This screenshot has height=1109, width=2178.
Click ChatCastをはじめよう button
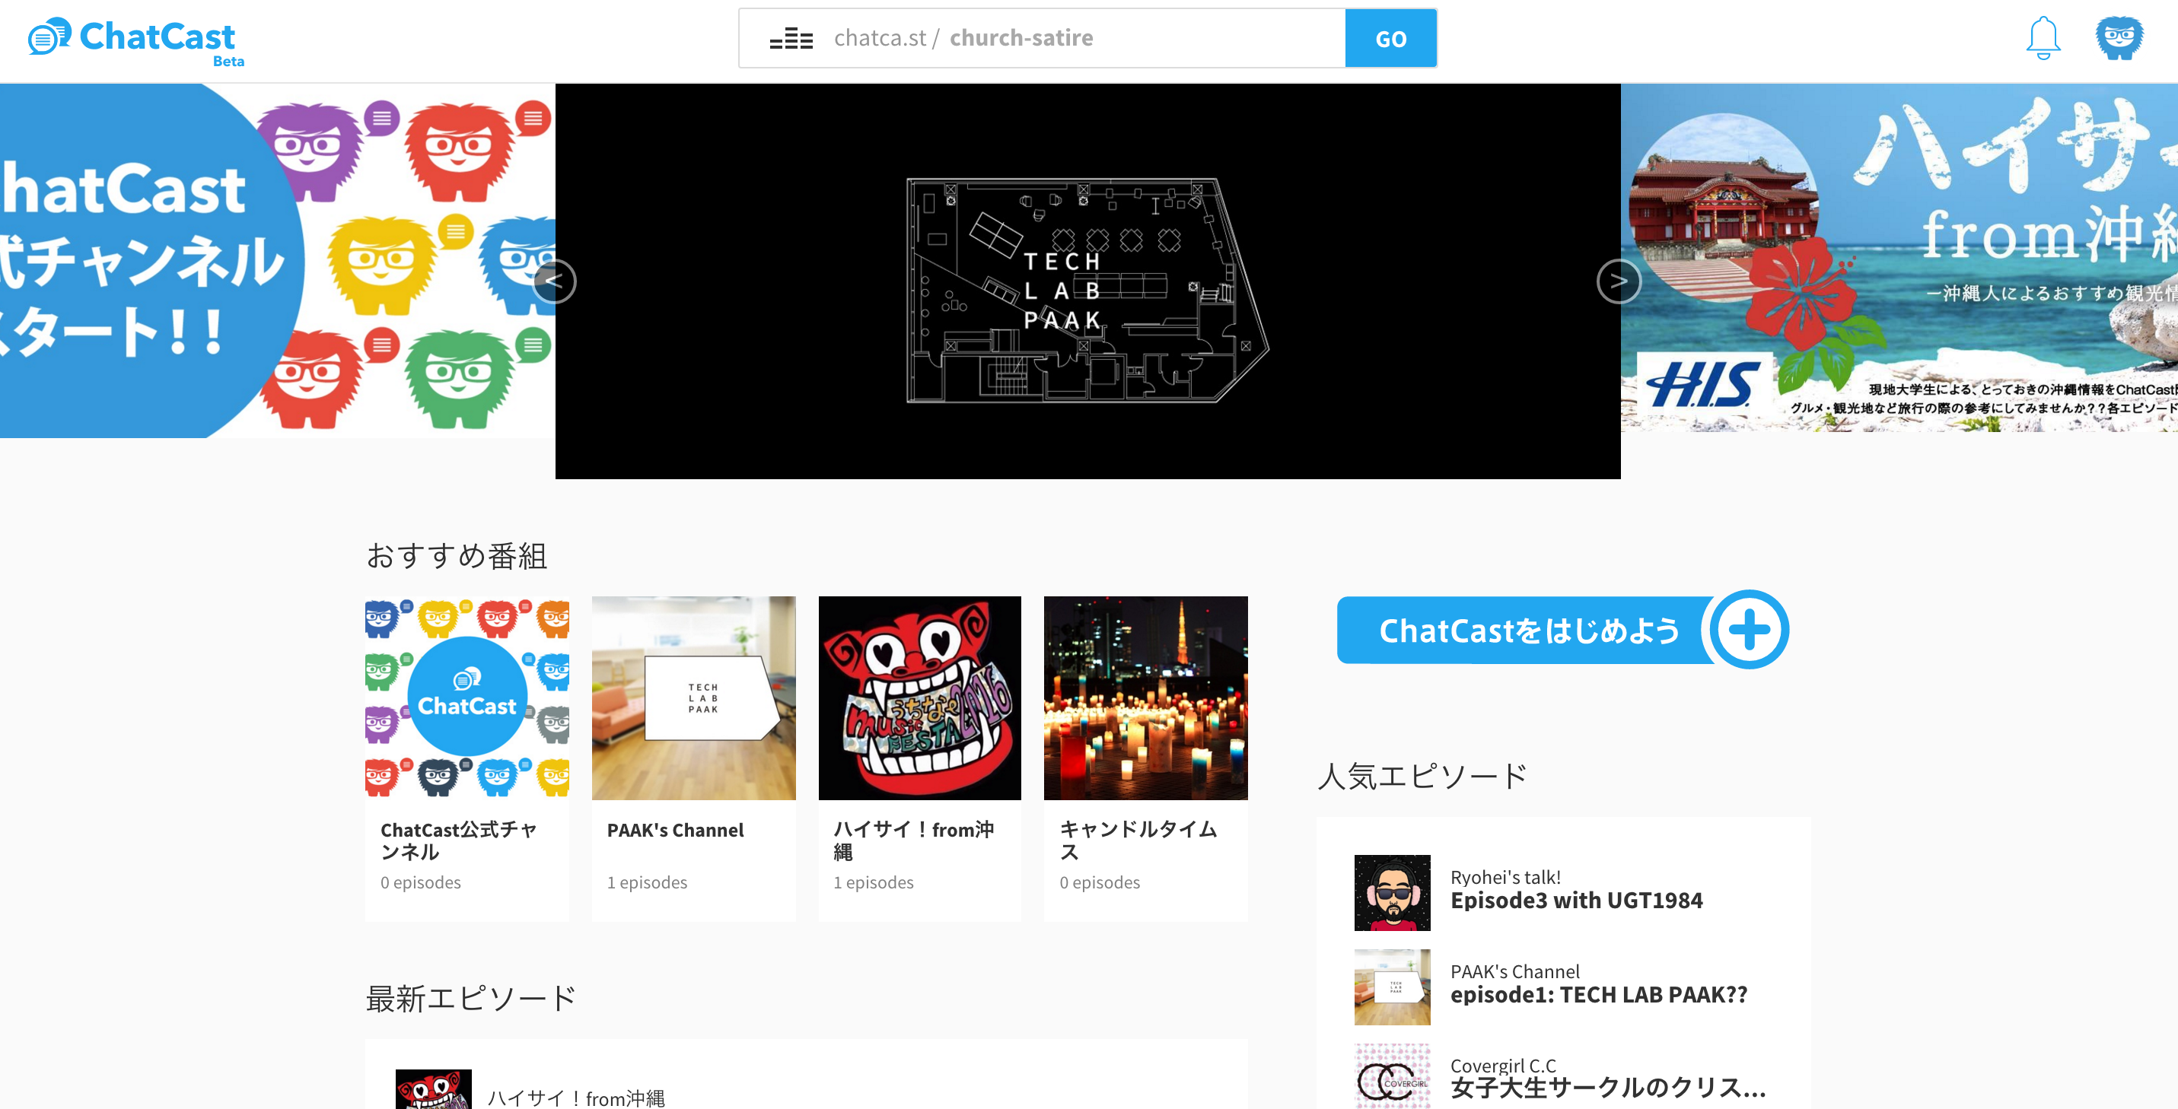1527,631
